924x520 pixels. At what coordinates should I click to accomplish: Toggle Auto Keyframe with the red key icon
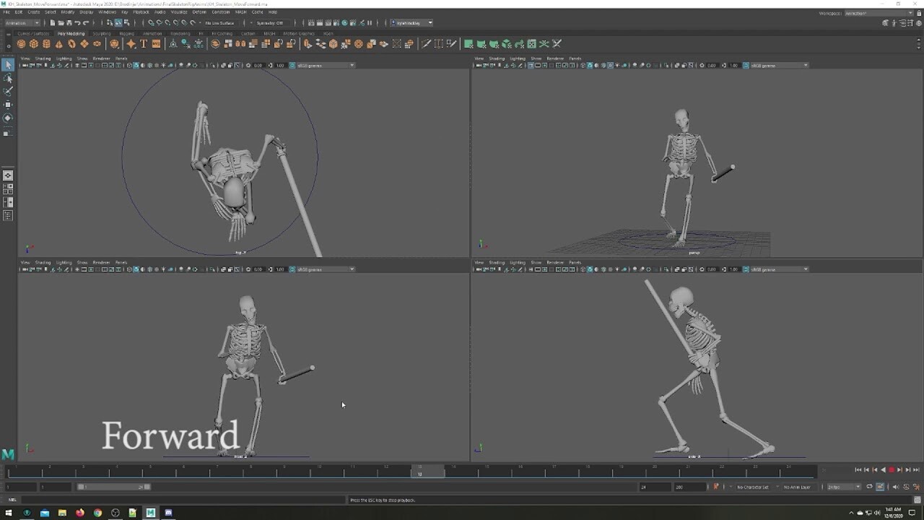tap(717, 486)
